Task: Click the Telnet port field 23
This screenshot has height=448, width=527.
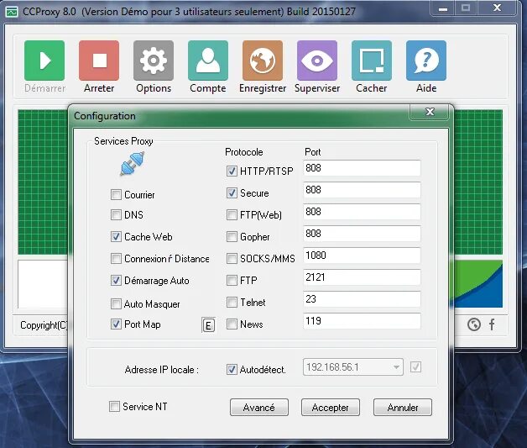Action: click(362, 299)
